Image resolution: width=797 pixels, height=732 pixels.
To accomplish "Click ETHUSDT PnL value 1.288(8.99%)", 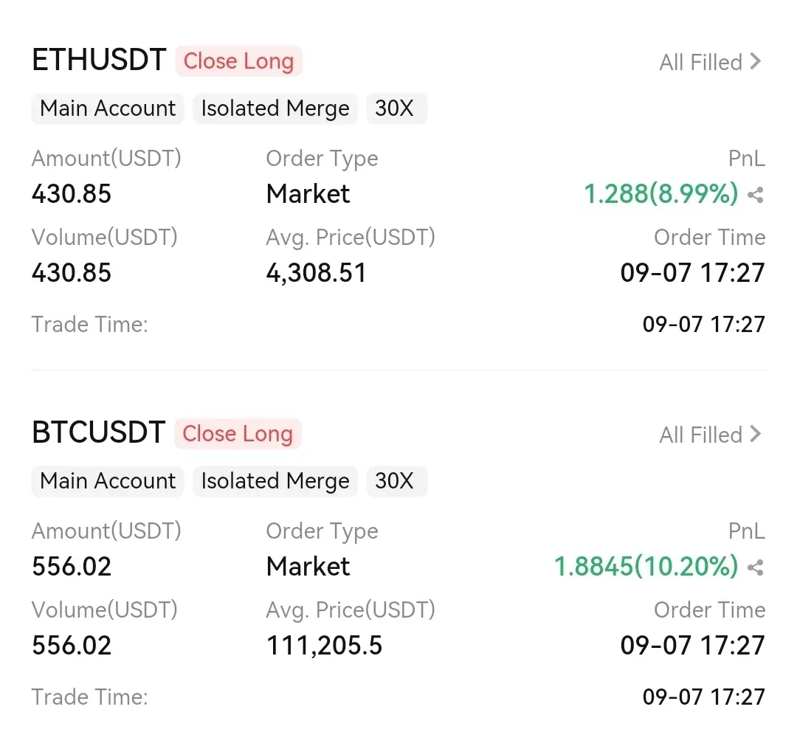I will coord(660,194).
